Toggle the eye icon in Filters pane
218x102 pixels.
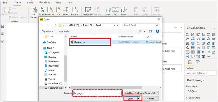[x=176, y=28]
